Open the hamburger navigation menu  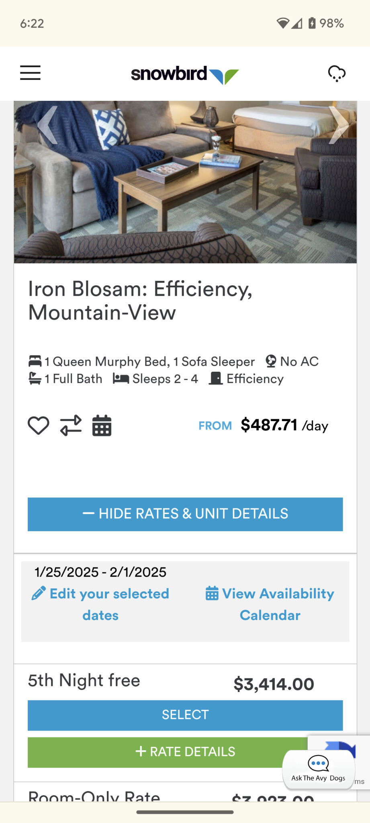31,73
